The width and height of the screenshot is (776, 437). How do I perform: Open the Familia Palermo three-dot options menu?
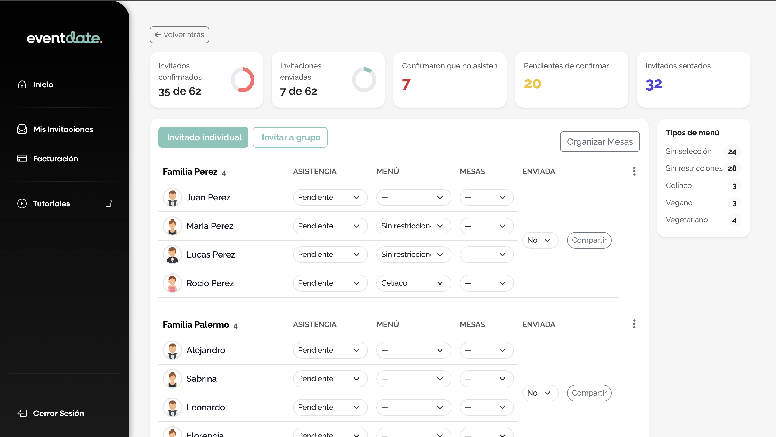click(634, 324)
